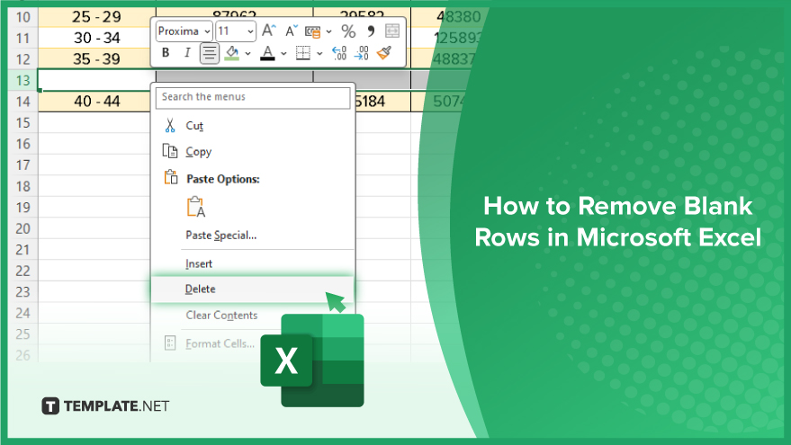Open Paste Special from context menu
This screenshot has width=791, height=445.
point(253,235)
